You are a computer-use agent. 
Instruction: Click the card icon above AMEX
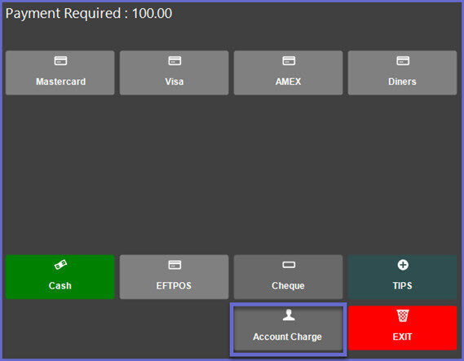click(x=289, y=60)
